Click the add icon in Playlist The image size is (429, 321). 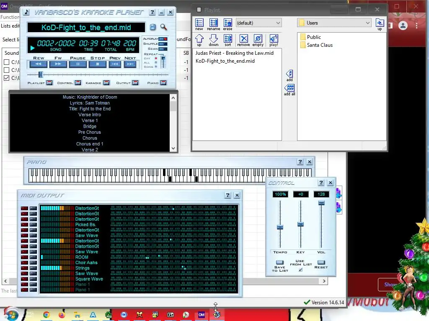coord(289,76)
